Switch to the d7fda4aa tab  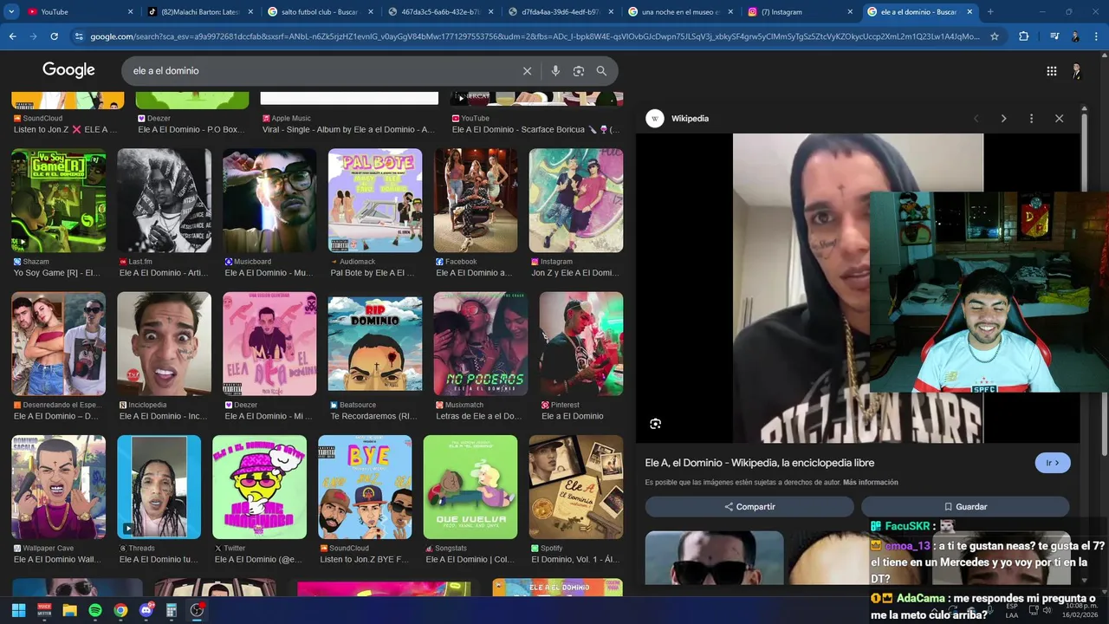560,12
